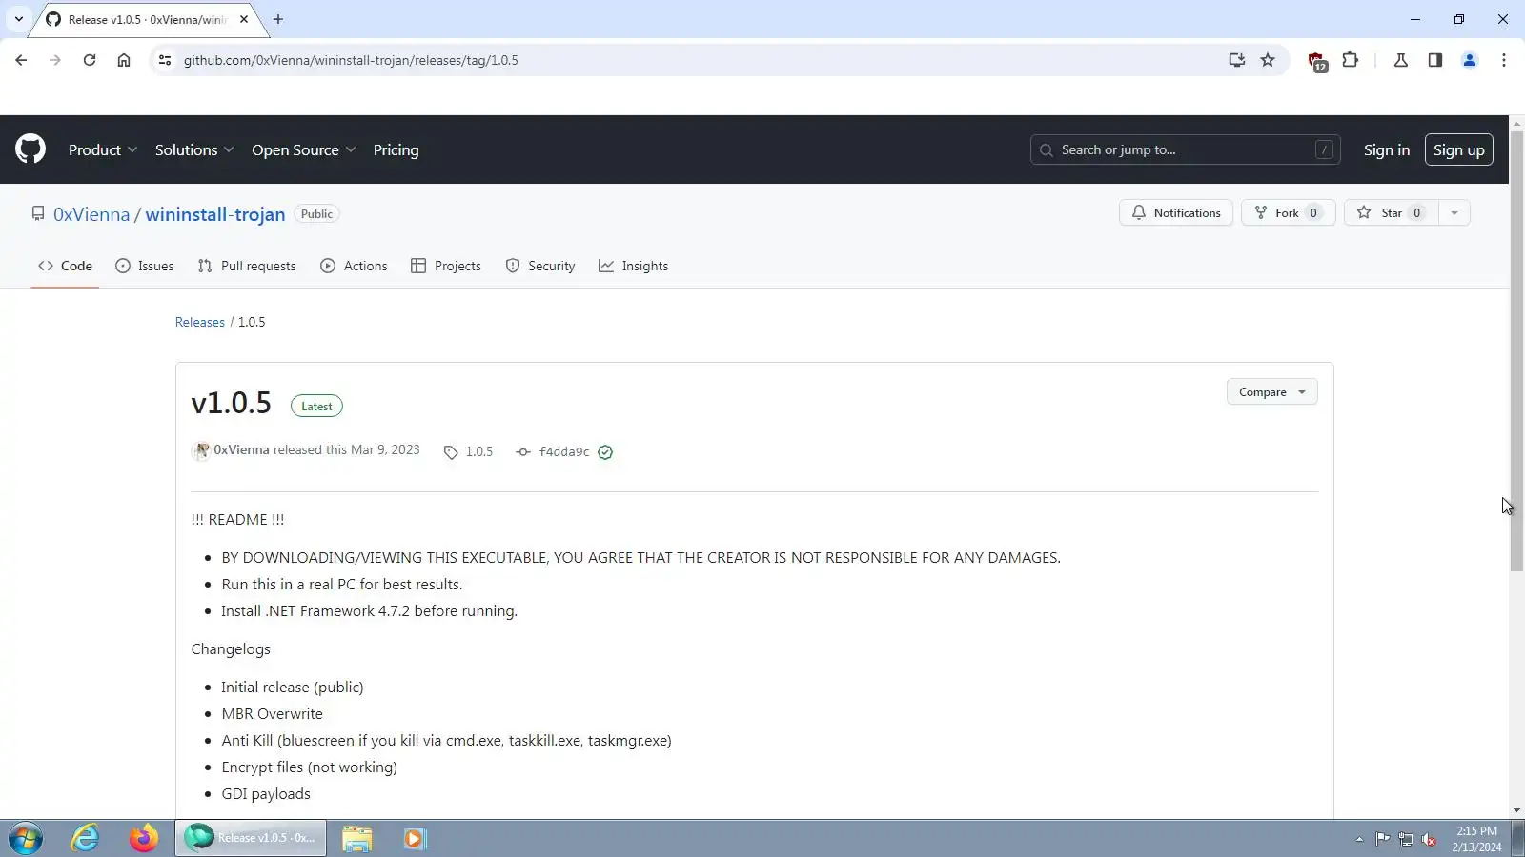Open new browser tab plus button
This screenshot has height=857, width=1525.
278,19
